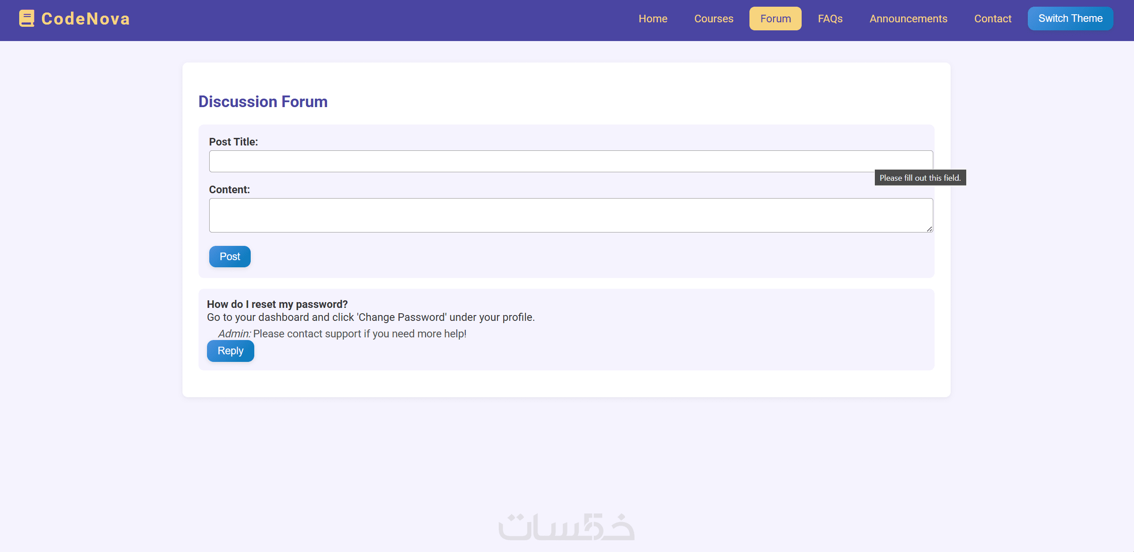Go to the Courses section
Image resolution: width=1134 pixels, height=552 pixels.
[x=713, y=19]
